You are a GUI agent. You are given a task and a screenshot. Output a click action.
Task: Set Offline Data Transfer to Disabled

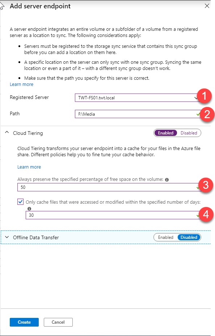click(x=189, y=237)
